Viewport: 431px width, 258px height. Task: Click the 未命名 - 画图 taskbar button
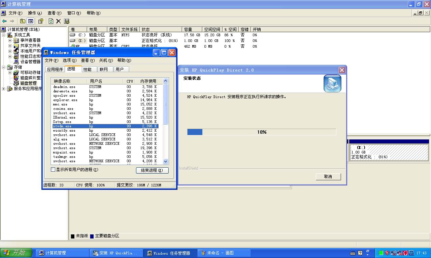[225, 253]
